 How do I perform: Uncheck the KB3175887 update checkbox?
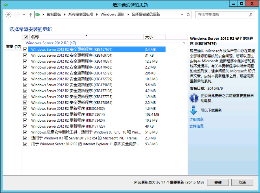click(x=25, y=85)
